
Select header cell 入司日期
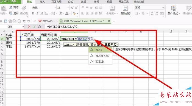[30, 35]
